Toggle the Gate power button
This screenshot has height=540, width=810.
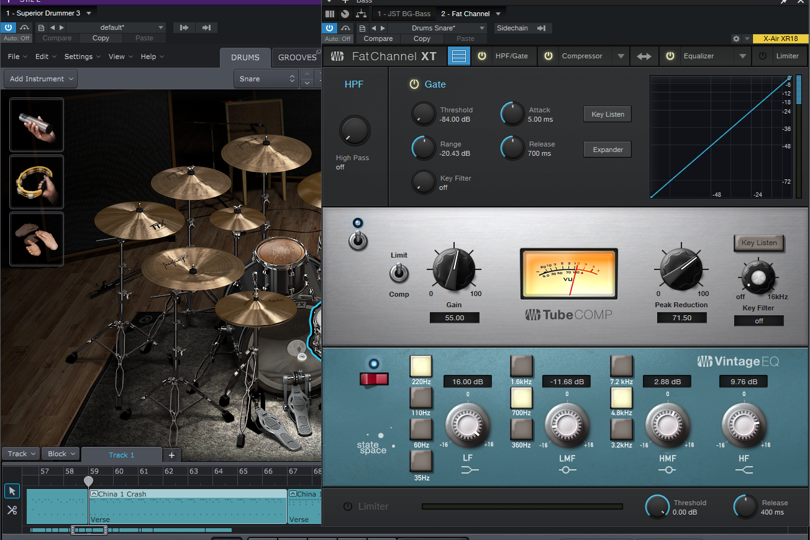(414, 84)
